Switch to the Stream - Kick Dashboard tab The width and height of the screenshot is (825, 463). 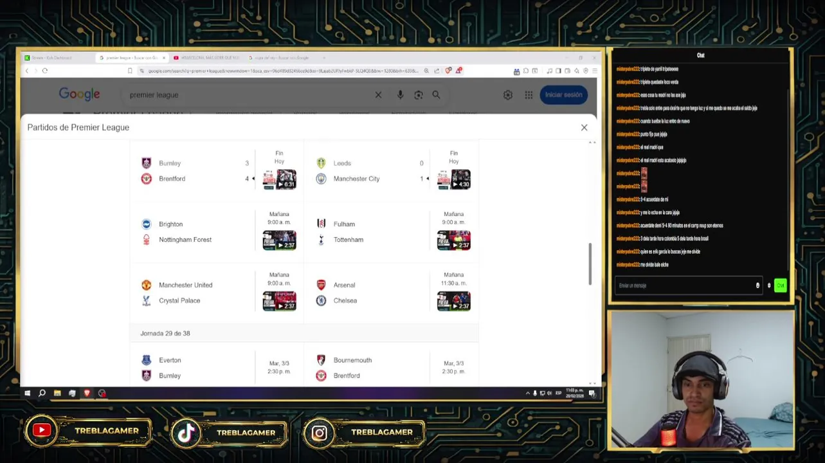57,58
